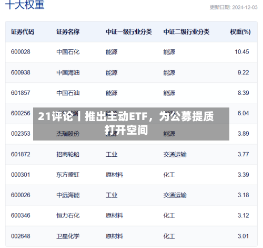Click the 十大权重 heading

(25, 5)
